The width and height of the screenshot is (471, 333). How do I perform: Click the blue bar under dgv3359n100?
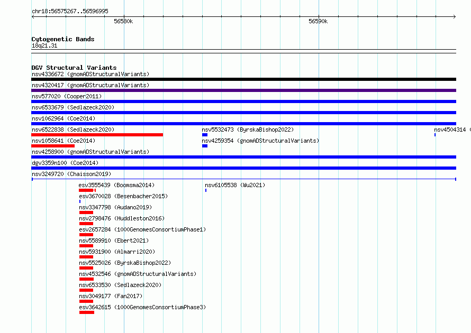tap(243, 168)
